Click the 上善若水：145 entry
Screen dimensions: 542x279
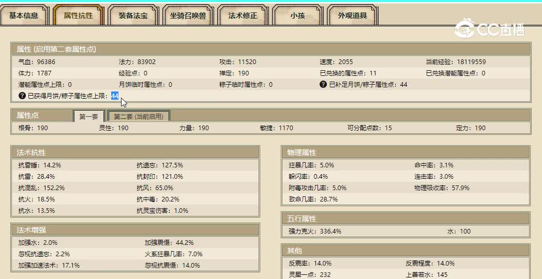(427, 274)
